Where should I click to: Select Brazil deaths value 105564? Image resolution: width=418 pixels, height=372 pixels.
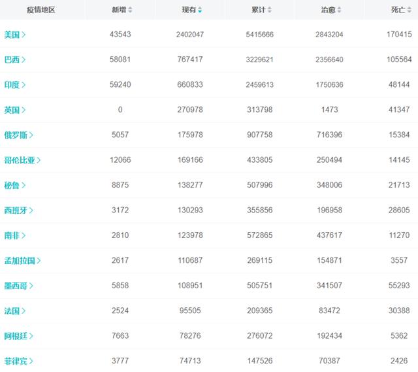click(399, 59)
